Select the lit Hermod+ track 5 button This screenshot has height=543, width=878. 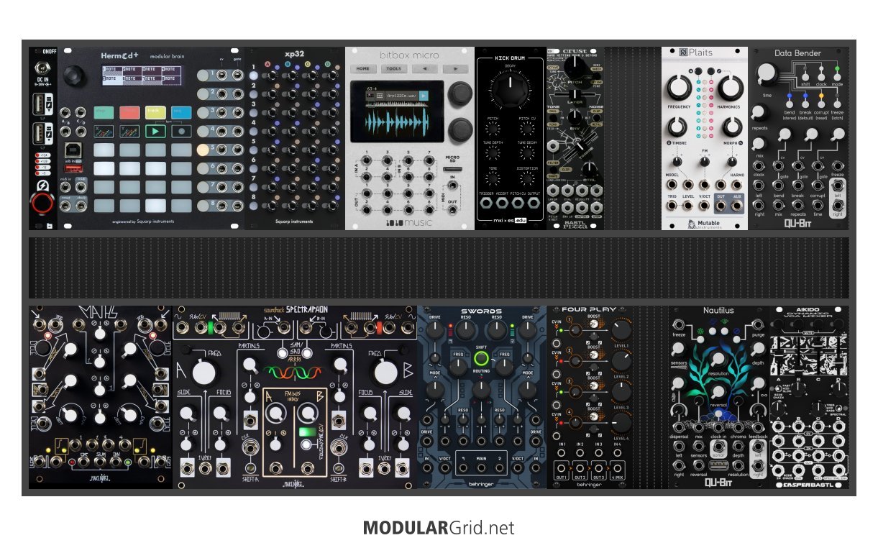pyautogui.click(x=203, y=150)
